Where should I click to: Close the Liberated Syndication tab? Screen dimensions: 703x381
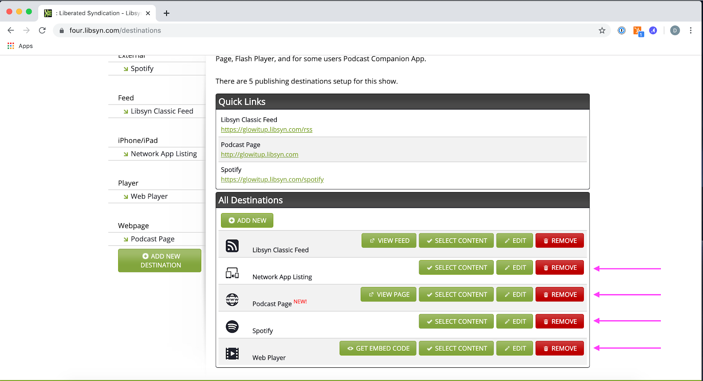coord(148,13)
